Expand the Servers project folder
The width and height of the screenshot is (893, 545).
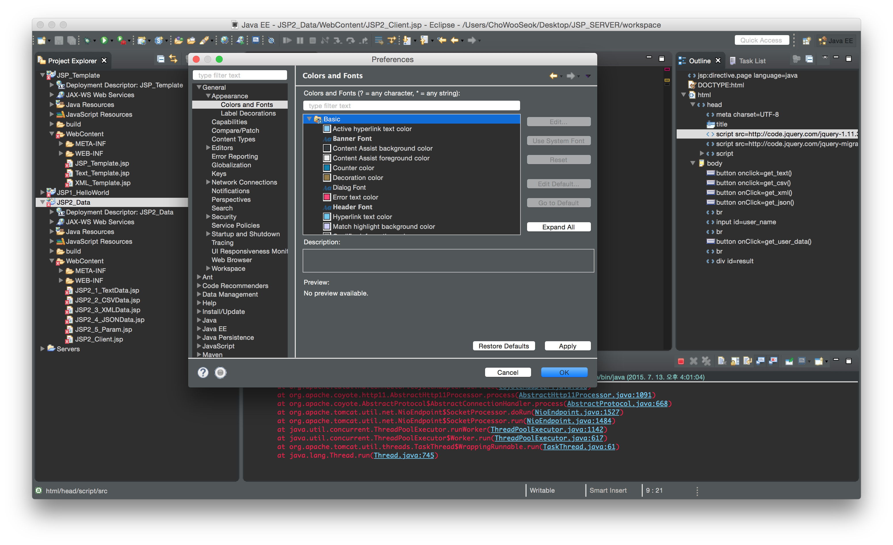click(x=43, y=349)
